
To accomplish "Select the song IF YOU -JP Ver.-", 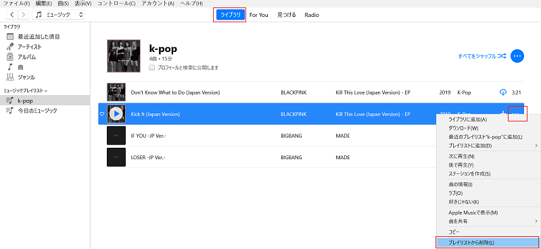I will (x=149, y=136).
